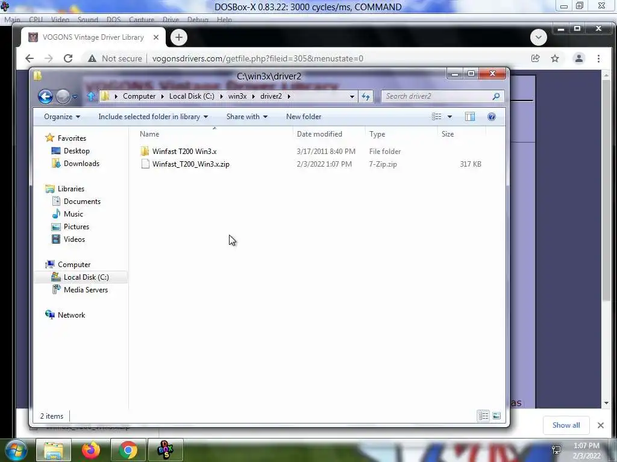The image size is (617, 462).
Task: Click the Explorer Forward arrow button
Action: click(x=63, y=96)
